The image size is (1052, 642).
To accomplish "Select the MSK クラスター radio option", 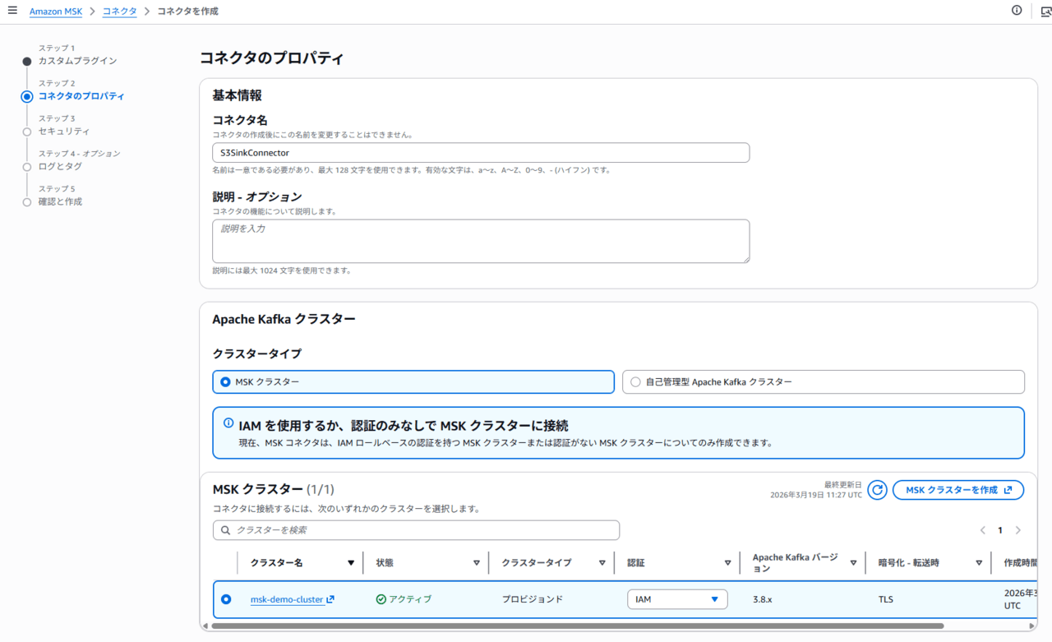I will tap(225, 382).
